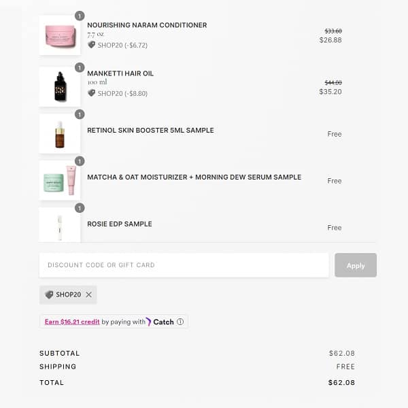Screen dimensions: 408x408
Task: Click the Nourishing Naram Conditioner product thumbnail
Action: pyautogui.click(x=60, y=35)
